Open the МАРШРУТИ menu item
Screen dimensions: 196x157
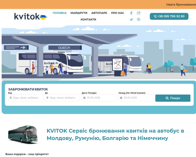coord(79,13)
